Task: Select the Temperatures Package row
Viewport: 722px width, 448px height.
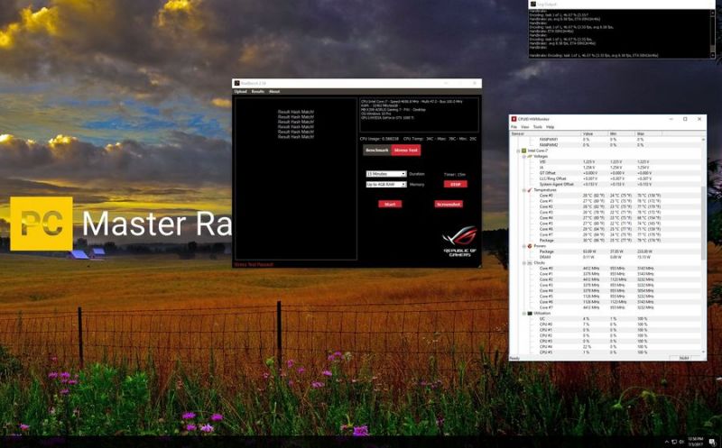Action: (607, 241)
